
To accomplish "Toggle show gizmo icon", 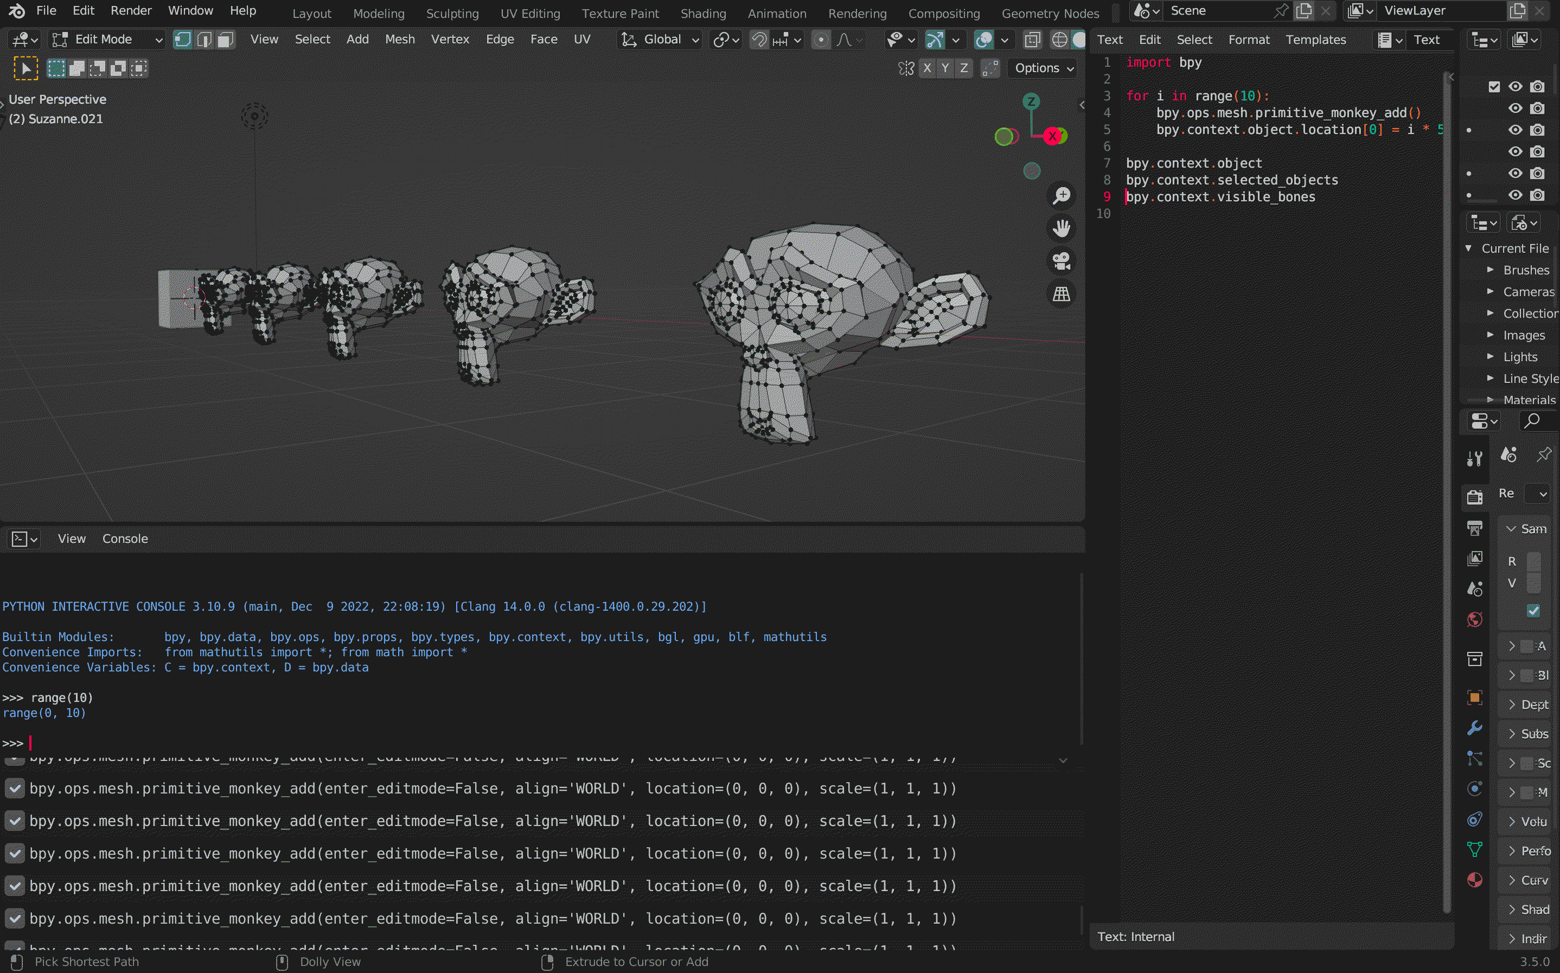I will [x=935, y=40].
